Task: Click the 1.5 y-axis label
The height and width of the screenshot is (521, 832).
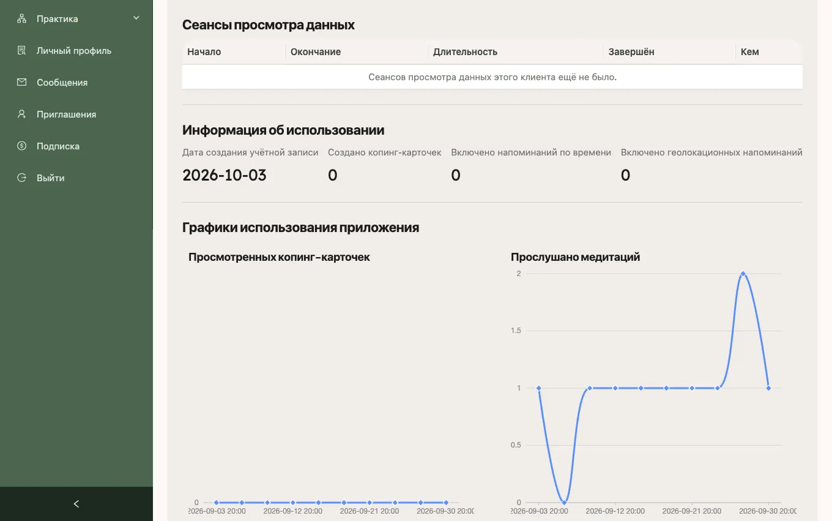Action: coord(515,331)
